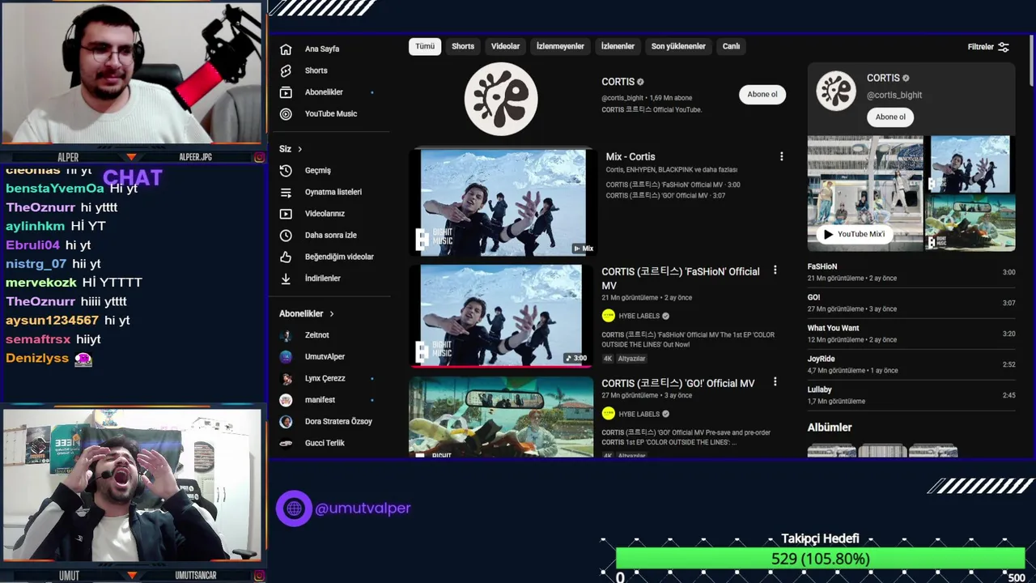Play JoyRide in the song list
The height and width of the screenshot is (583, 1036).
(x=911, y=364)
